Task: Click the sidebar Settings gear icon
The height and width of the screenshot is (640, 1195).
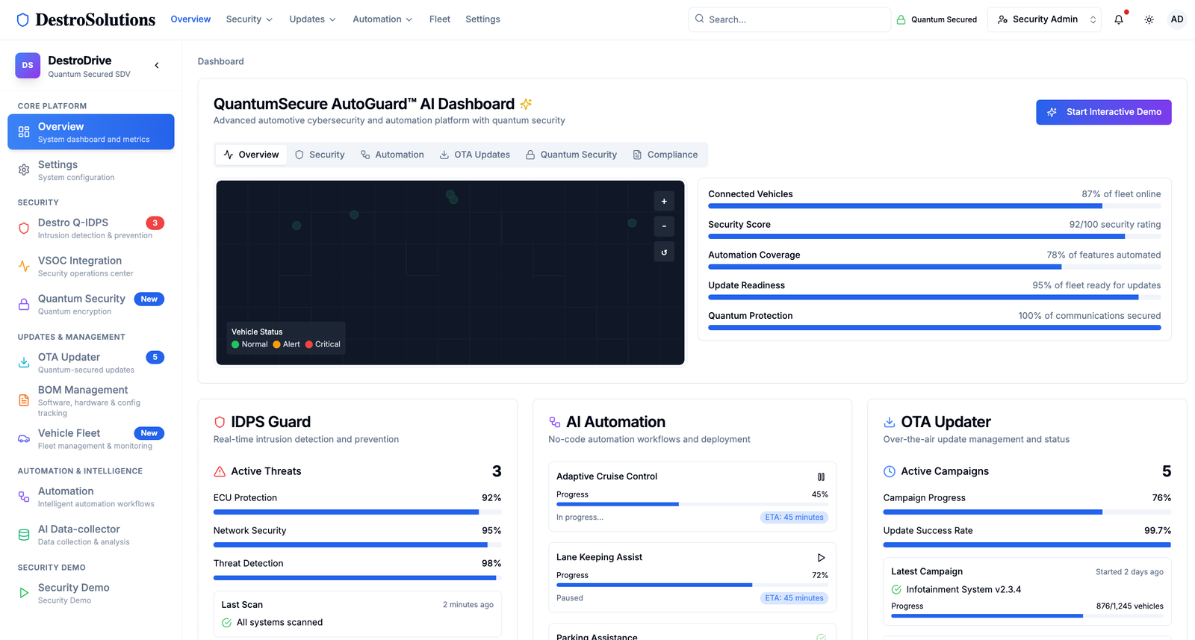Action: click(x=24, y=170)
